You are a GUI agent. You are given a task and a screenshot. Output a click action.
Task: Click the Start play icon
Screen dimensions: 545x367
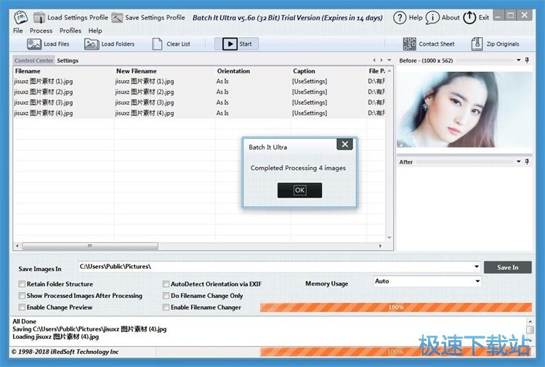(x=230, y=44)
